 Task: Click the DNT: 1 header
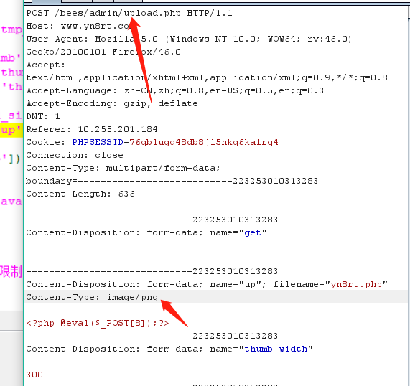tap(43, 116)
